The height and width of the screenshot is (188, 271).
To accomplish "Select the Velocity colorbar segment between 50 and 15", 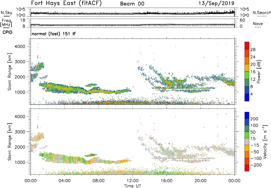I will pyautogui.click(x=247, y=135).
